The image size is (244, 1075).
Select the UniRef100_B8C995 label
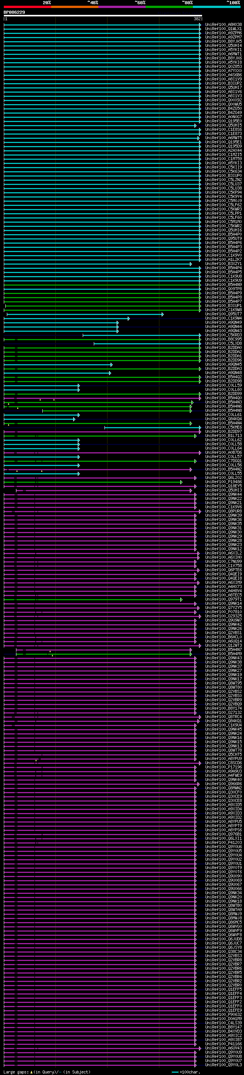(x=223, y=339)
